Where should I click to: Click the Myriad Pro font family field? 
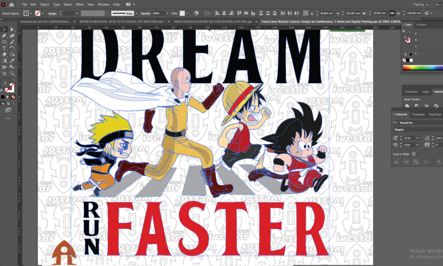pos(418,123)
